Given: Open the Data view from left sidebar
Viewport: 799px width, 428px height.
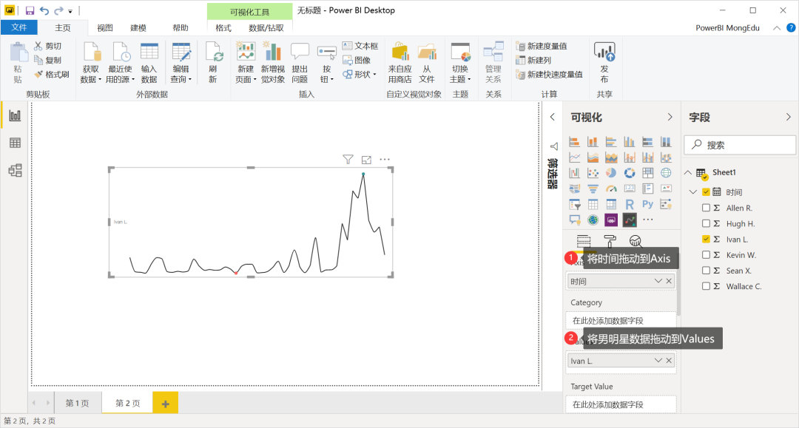Looking at the screenshot, I should (15, 143).
